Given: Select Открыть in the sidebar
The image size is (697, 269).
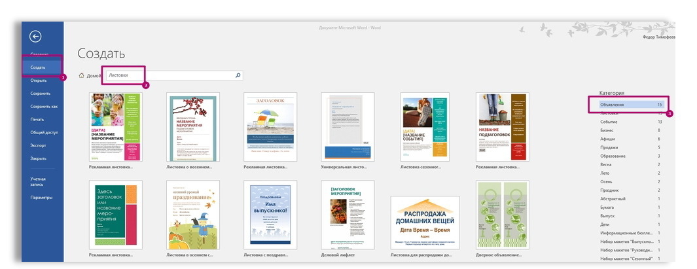Looking at the screenshot, I should 39,81.
